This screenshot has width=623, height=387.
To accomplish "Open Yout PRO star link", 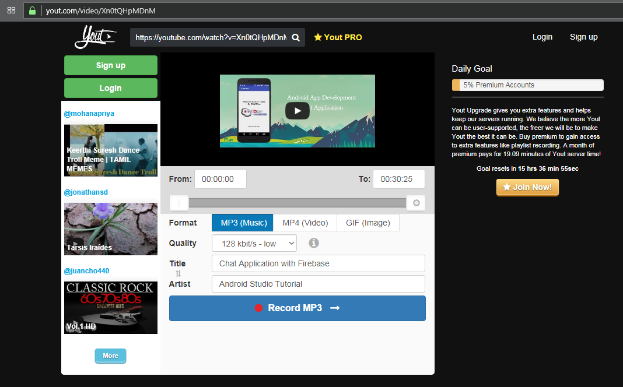I will (338, 37).
